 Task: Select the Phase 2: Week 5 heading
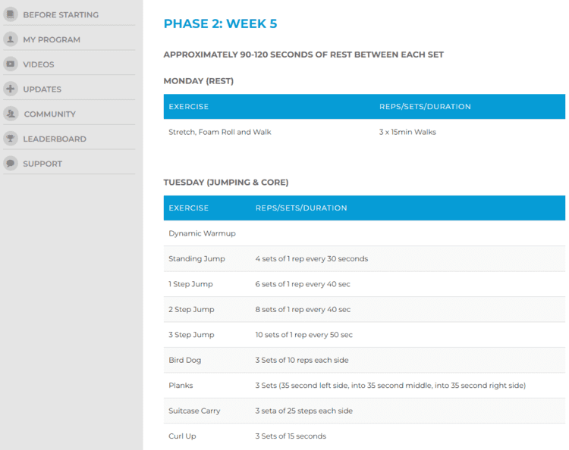[x=220, y=24]
